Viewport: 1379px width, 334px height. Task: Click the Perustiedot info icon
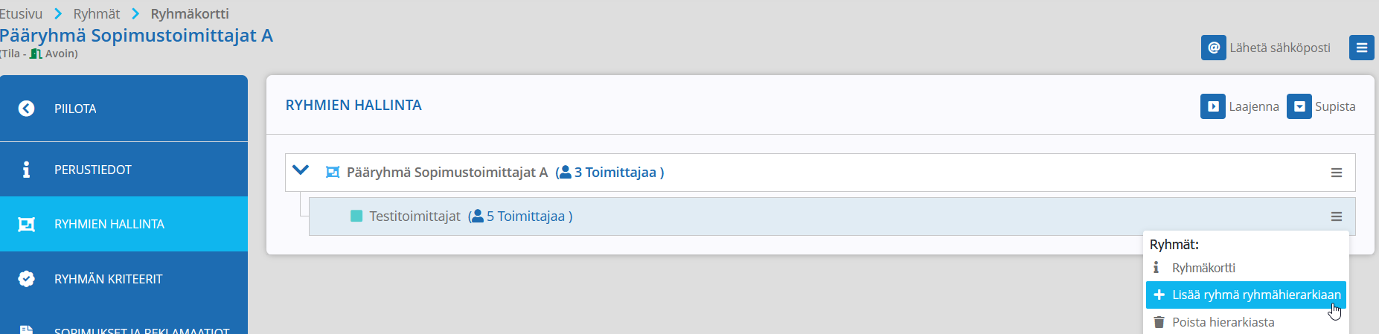coord(26,170)
